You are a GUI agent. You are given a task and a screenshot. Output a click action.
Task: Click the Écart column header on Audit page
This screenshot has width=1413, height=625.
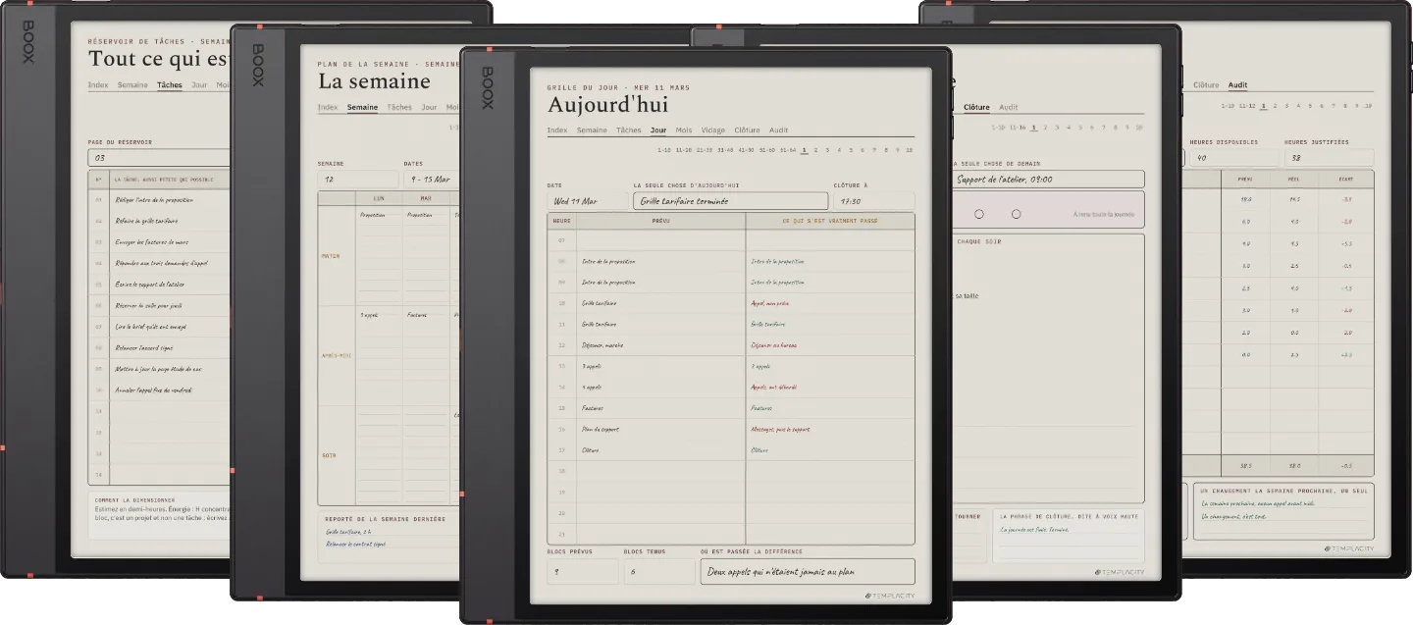1345,179
